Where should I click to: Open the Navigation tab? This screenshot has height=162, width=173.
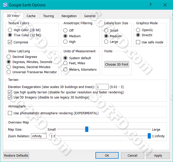pyautogui.click(x=69, y=16)
